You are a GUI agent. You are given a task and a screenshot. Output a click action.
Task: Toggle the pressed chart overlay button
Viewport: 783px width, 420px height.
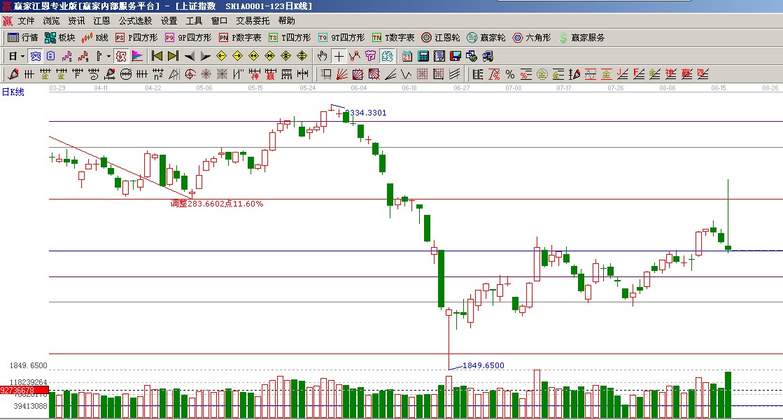pos(387,56)
